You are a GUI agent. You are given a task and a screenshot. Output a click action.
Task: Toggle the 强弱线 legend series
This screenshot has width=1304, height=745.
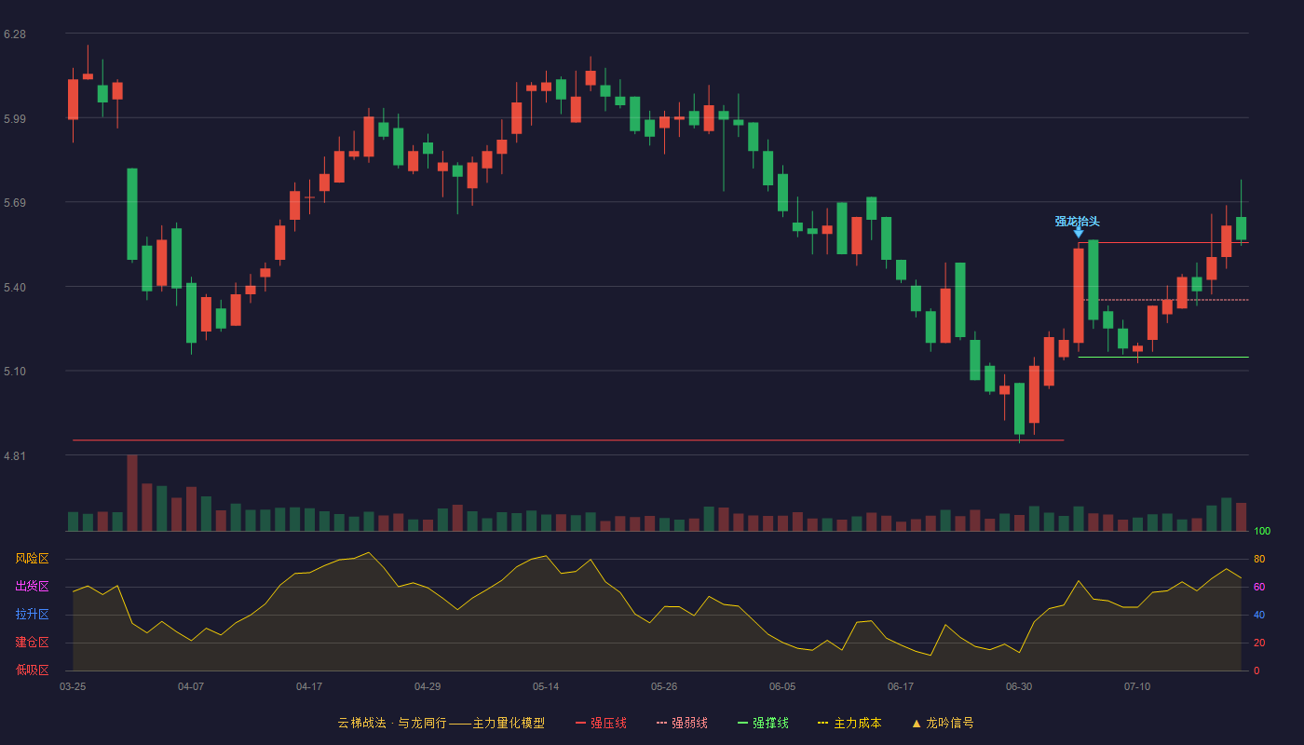(x=682, y=723)
